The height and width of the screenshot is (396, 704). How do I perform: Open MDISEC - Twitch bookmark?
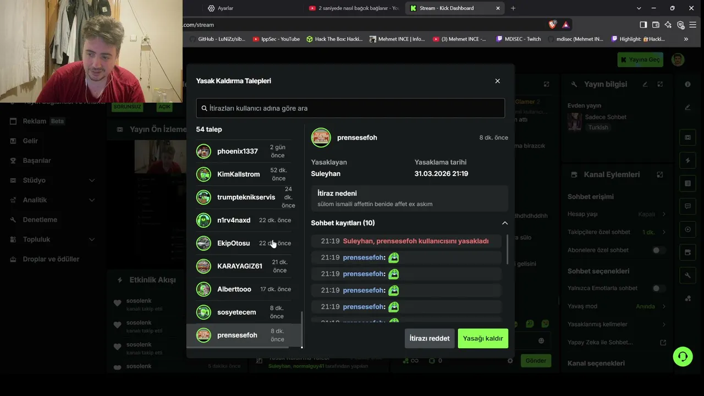click(518, 39)
